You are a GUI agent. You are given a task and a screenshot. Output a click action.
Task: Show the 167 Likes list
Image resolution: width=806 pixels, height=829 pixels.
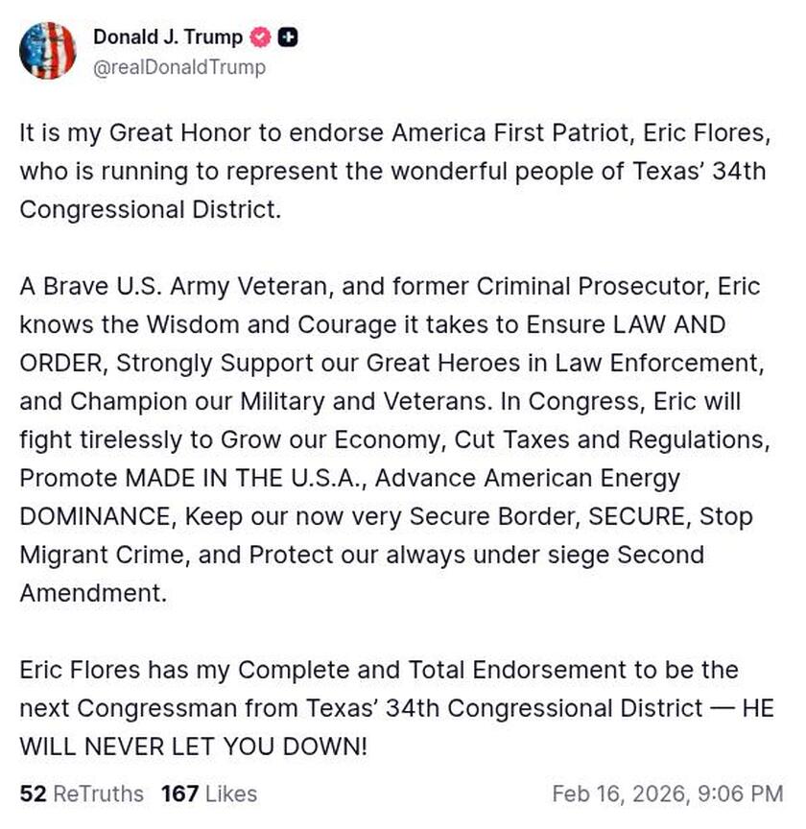click(x=209, y=793)
